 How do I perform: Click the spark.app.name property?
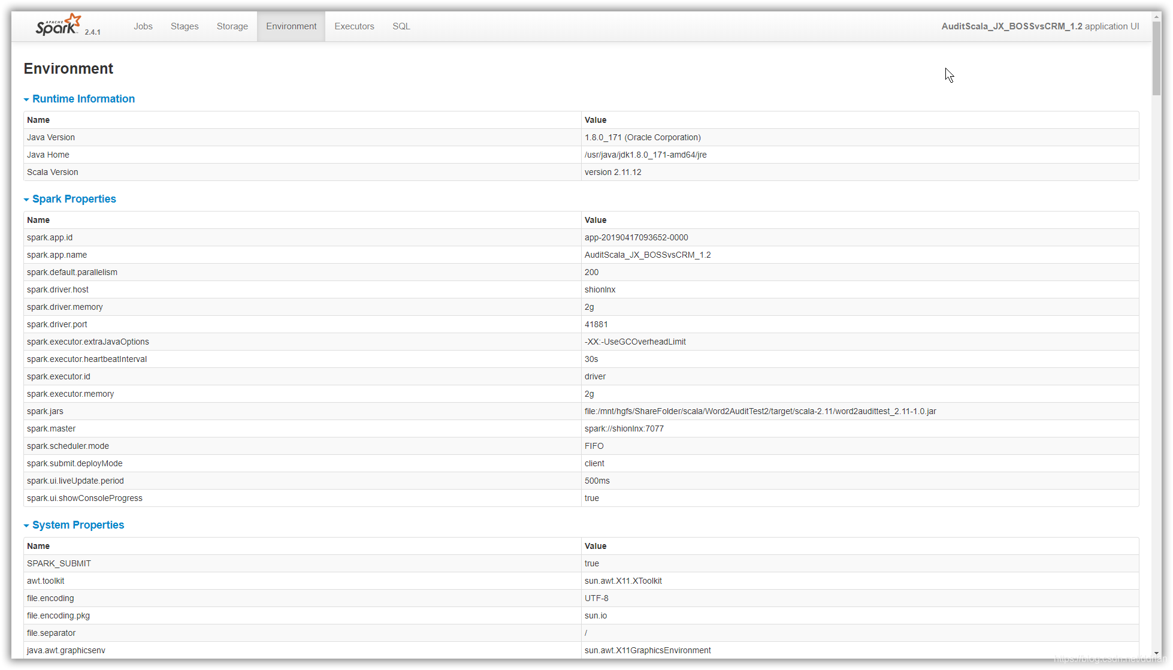[57, 255]
